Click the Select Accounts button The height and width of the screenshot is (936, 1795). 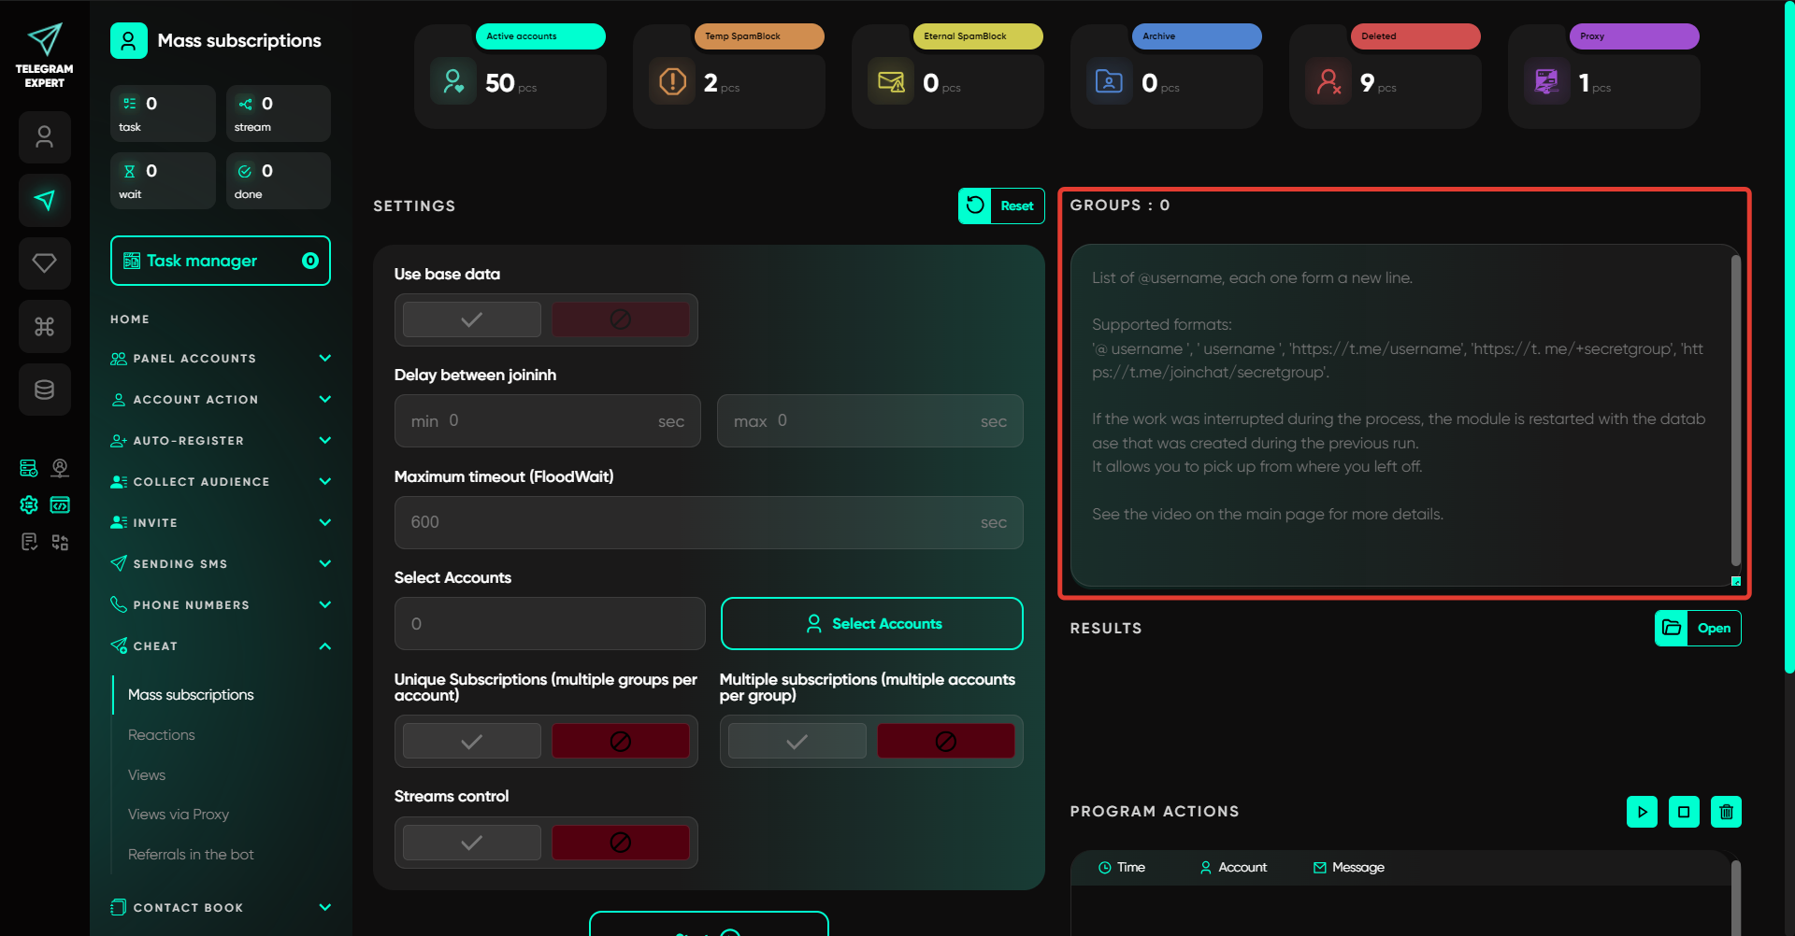point(871,624)
